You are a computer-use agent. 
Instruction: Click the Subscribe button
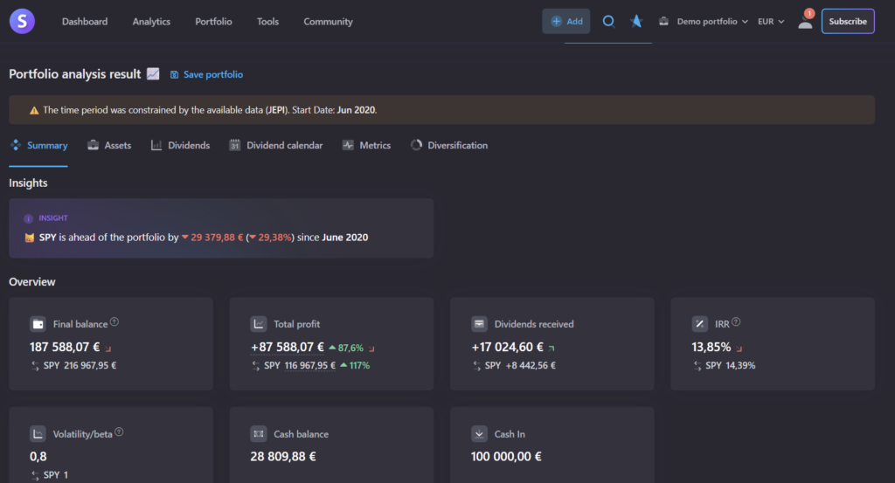click(x=848, y=21)
